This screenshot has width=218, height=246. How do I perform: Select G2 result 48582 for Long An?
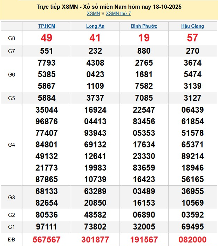[x=95, y=215]
